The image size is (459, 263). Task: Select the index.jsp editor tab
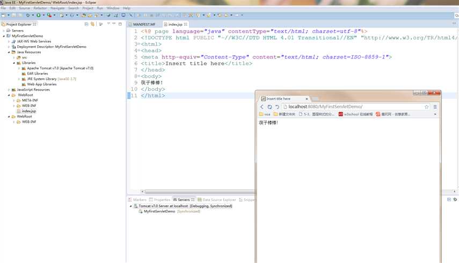click(x=175, y=24)
